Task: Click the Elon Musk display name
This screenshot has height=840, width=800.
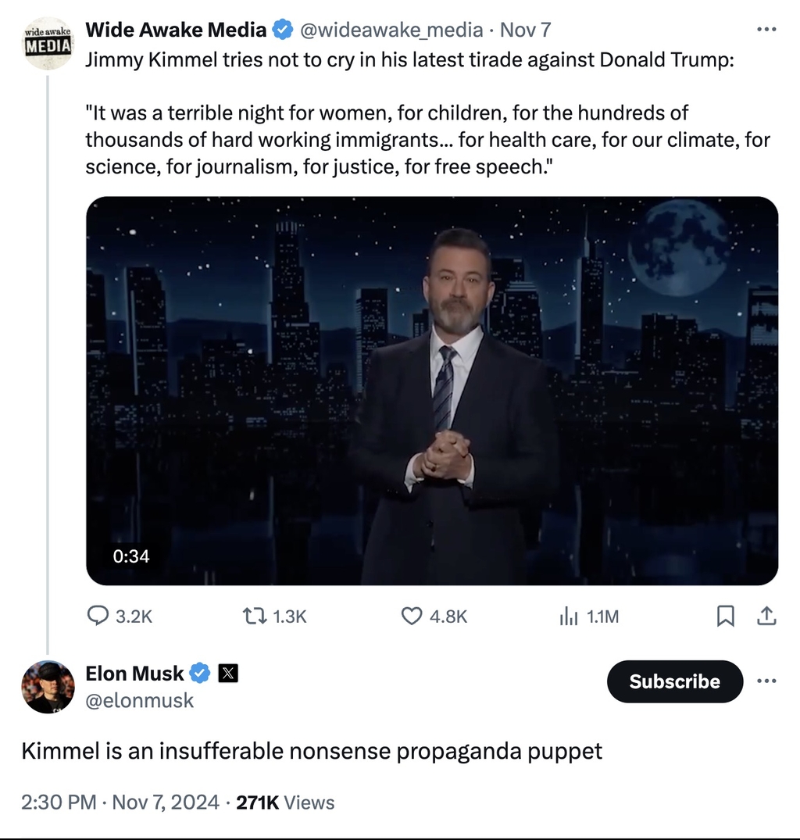Action: (134, 673)
